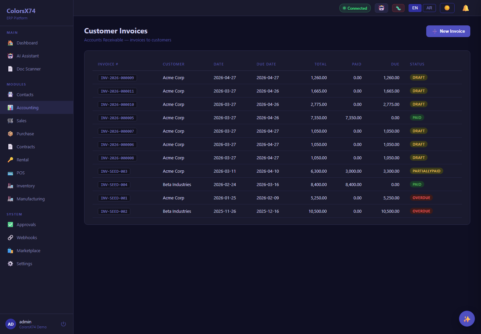Open invoice INV-SEED-003
This screenshot has width=481, height=334.
114,171
